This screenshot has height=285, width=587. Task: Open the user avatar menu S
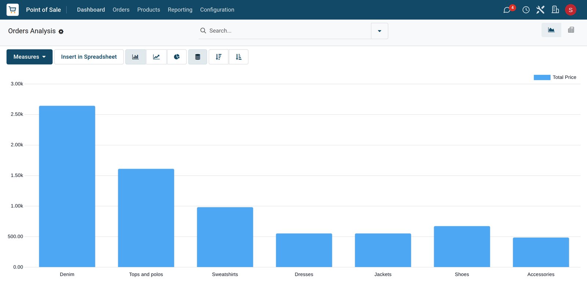click(570, 10)
